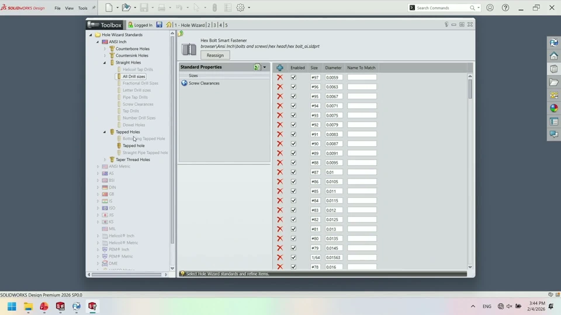This screenshot has width=561, height=315.
Task: Open SOLIDWORKS Forum chat icon
Action: click(554, 134)
